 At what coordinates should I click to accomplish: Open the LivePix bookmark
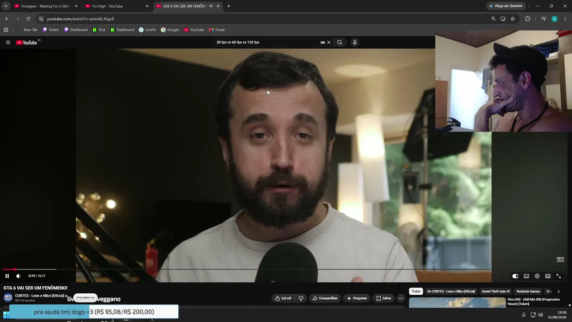[147, 30]
